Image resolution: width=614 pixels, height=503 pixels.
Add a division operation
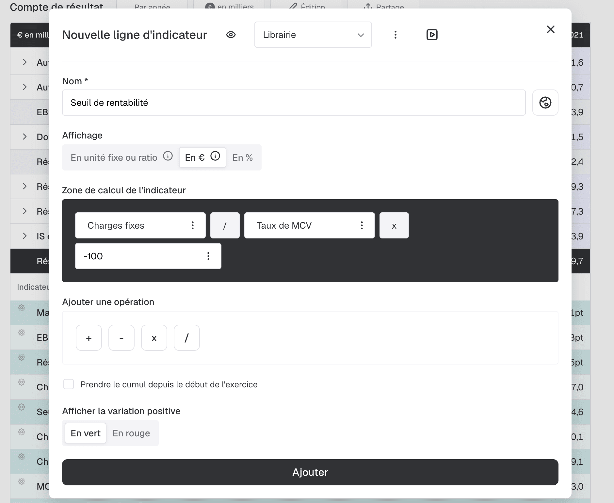187,338
